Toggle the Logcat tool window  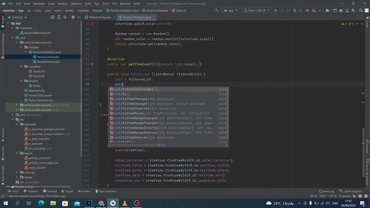(68, 191)
